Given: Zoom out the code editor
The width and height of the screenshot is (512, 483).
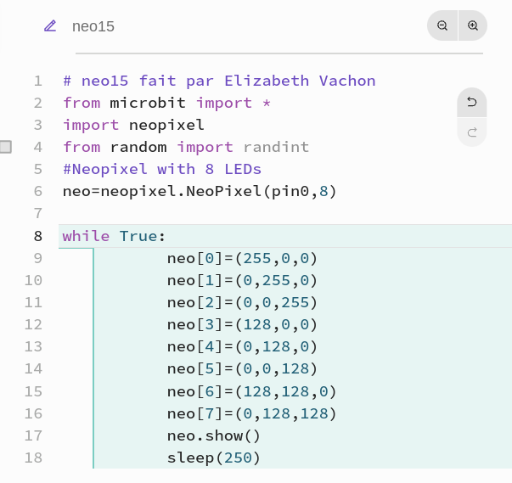Looking at the screenshot, I should tap(442, 25).
